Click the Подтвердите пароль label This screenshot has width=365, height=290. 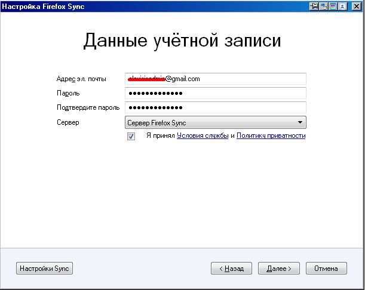point(88,107)
